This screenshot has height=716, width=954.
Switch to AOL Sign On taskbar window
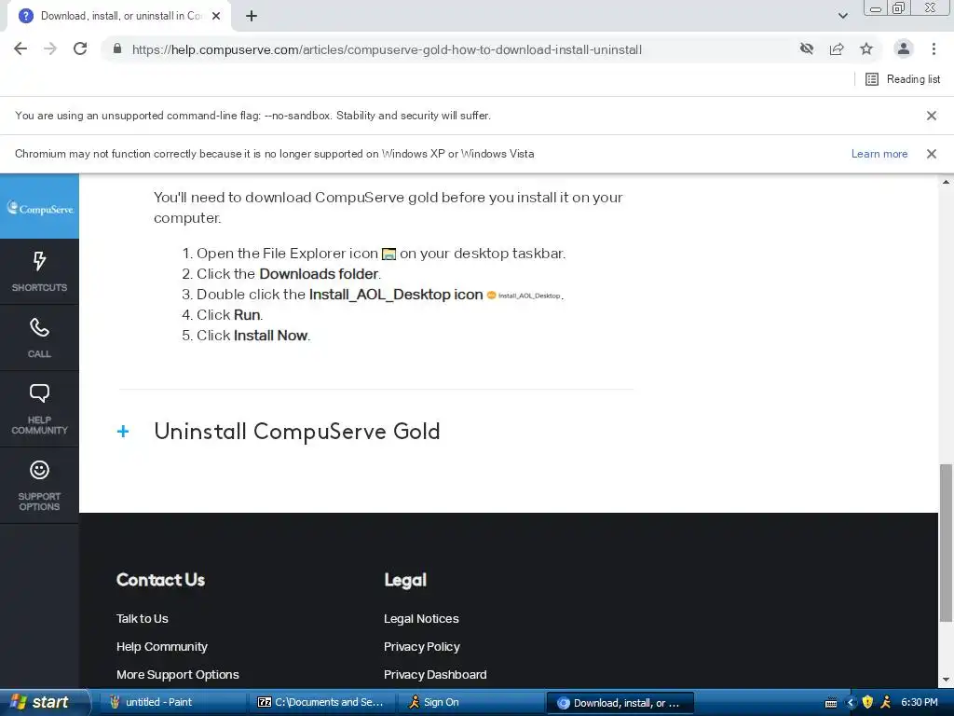pyautogui.click(x=470, y=703)
